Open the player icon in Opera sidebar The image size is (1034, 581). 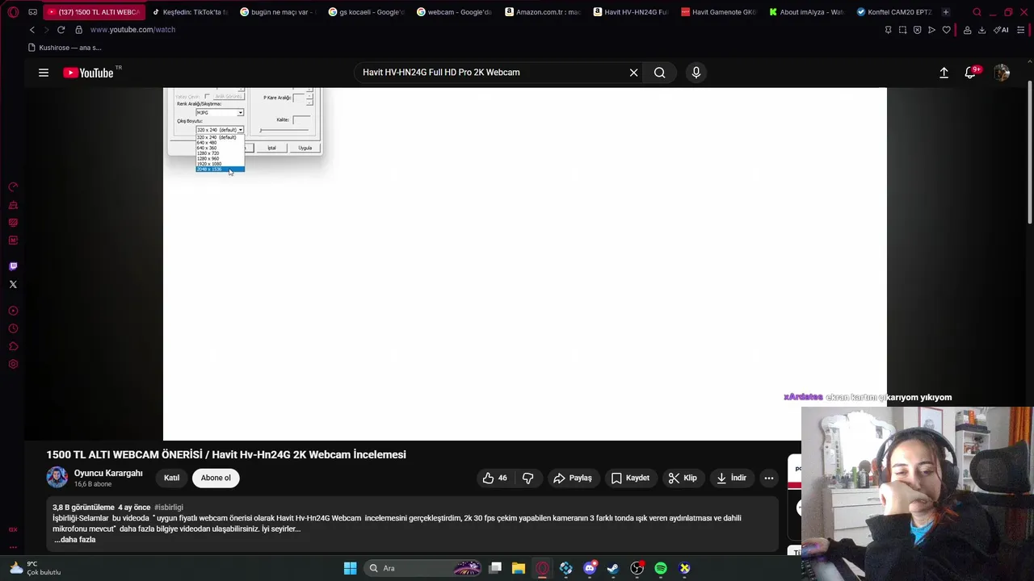pos(13,311)
